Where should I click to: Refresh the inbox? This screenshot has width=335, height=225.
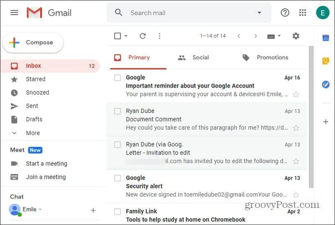click(x=143, y=36)
